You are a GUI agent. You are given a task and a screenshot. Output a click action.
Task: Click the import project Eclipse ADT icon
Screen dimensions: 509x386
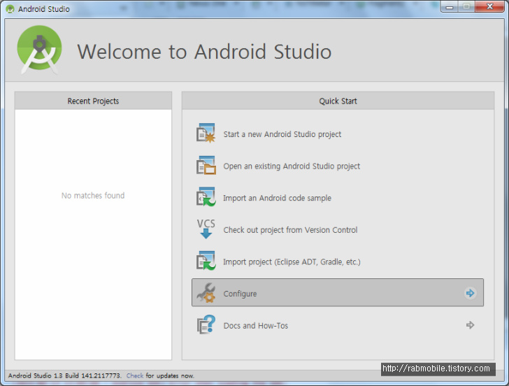[206, 261]
